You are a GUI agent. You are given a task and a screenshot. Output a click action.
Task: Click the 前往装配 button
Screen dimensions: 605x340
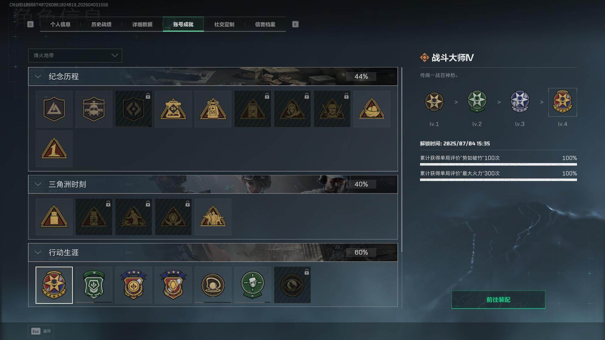pyautogui.click(x=498, y=300)
